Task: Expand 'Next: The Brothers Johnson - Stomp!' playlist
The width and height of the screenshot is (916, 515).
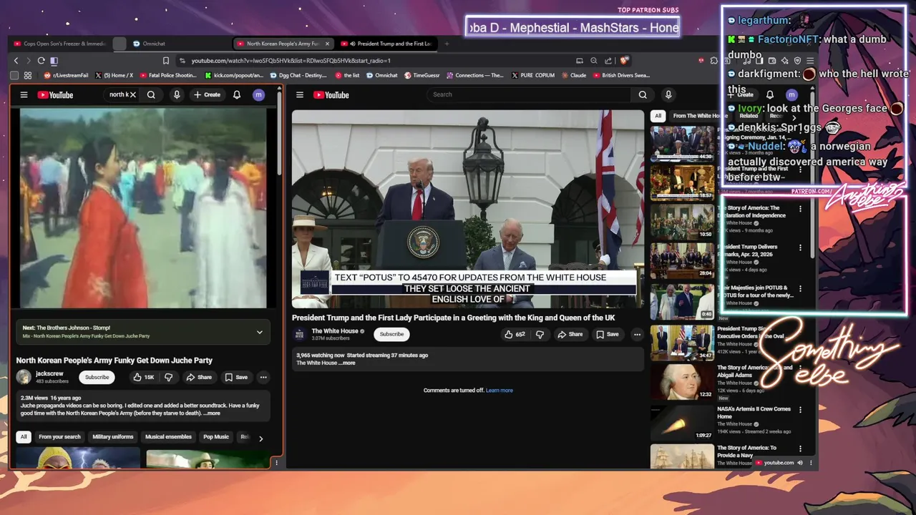Action: point(260,332)
